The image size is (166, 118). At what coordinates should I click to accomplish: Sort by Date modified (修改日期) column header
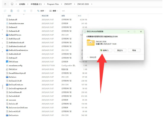click(x=45, y=16)
